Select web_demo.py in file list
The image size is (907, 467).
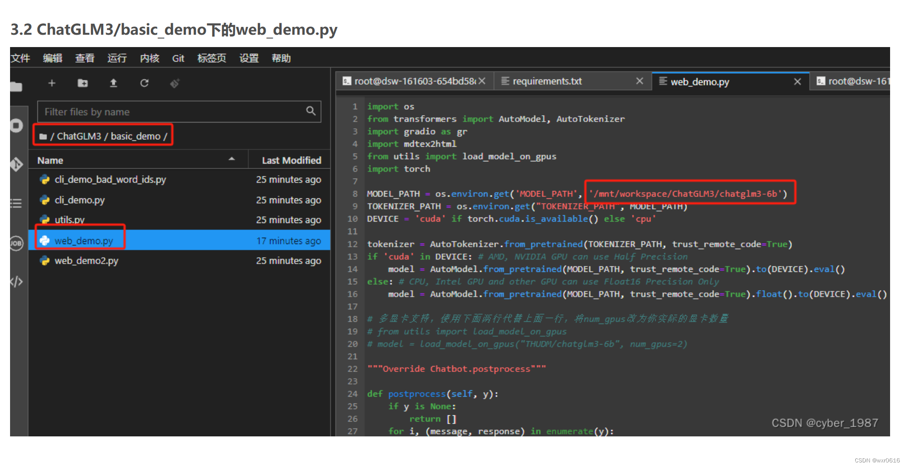click(179, 240)
